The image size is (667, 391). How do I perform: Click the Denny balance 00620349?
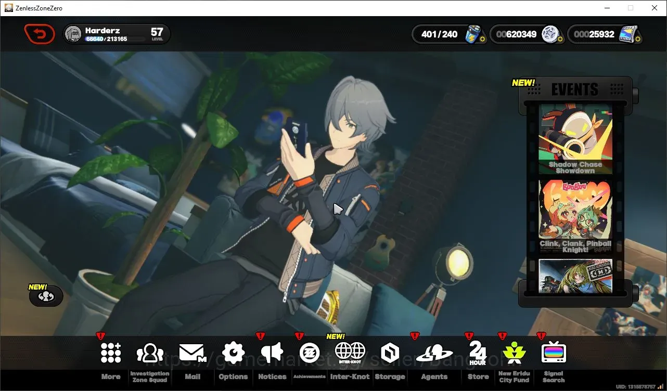(516, 34)
